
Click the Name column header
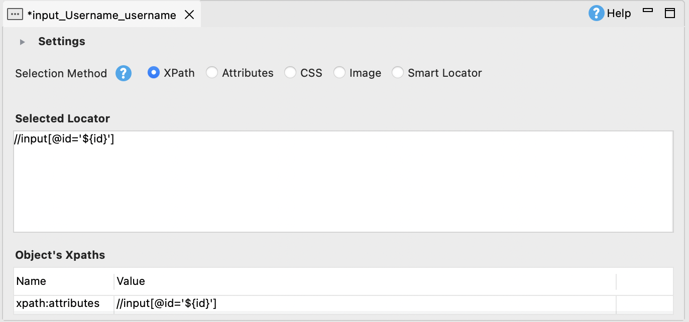(31, 281)
